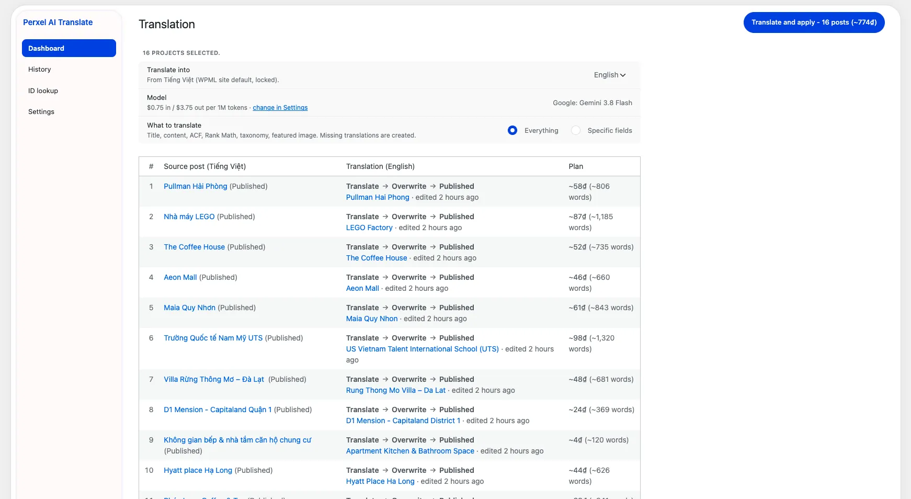This screenshot has height=499, width=911.
Task: Open translation Hyatt Place Ha Long
Action: coord(380,481)
